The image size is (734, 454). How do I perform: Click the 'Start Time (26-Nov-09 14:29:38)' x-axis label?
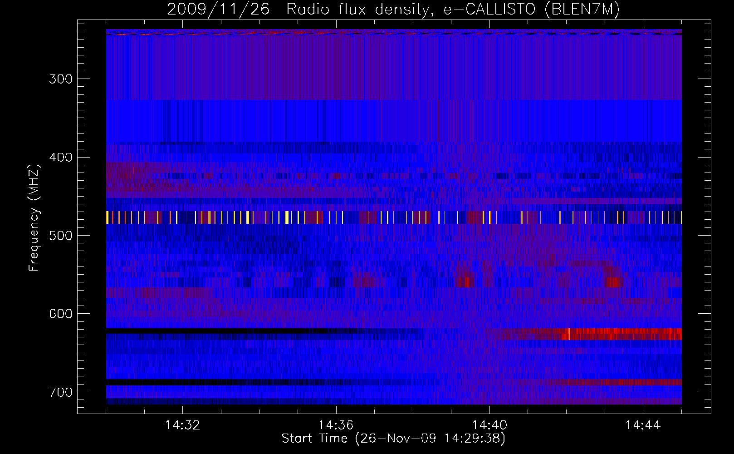[x=393, y=439]
